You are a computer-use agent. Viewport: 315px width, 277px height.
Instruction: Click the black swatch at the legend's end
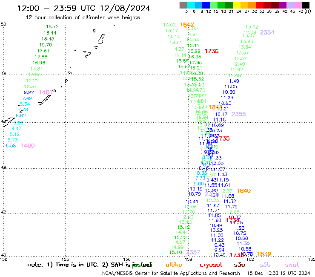click(305, 5)
